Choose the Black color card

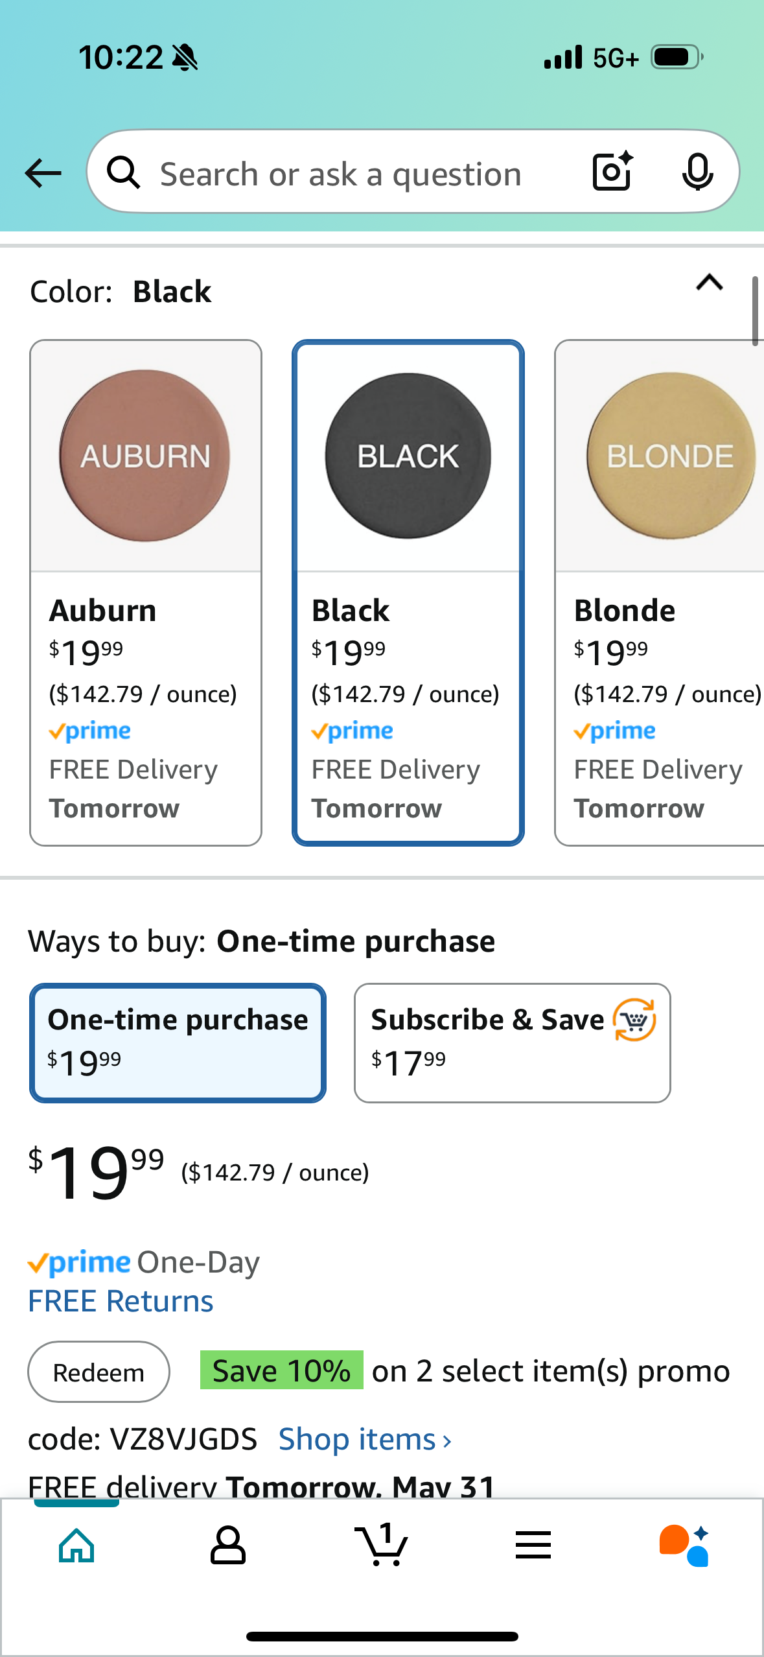point(408,593)
